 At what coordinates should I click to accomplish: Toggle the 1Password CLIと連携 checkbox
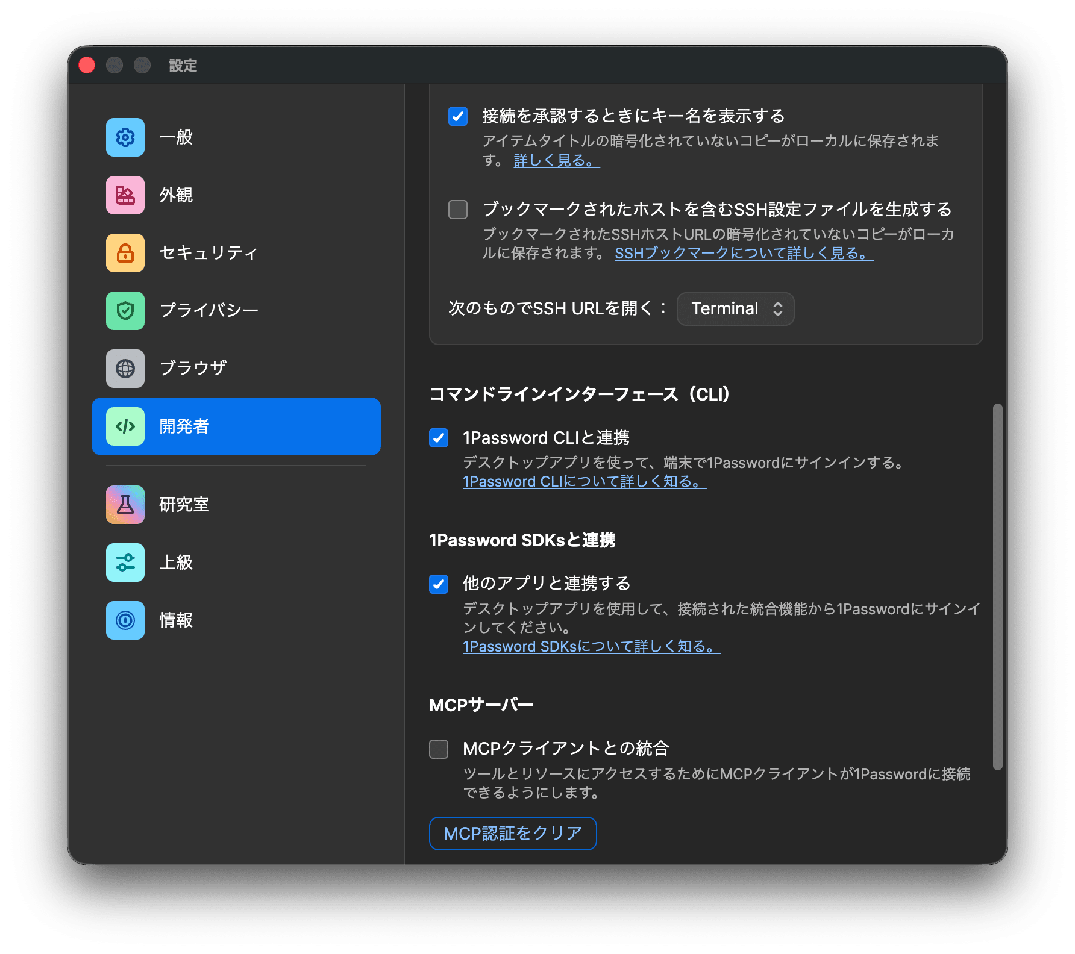tap(439, 438)
